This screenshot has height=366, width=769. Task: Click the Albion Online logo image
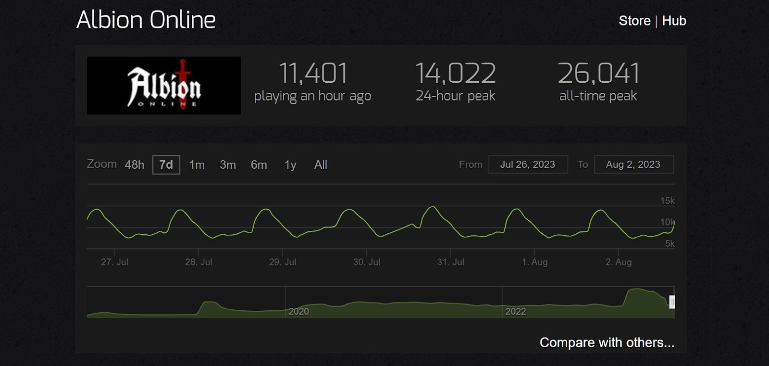(164, 86)
